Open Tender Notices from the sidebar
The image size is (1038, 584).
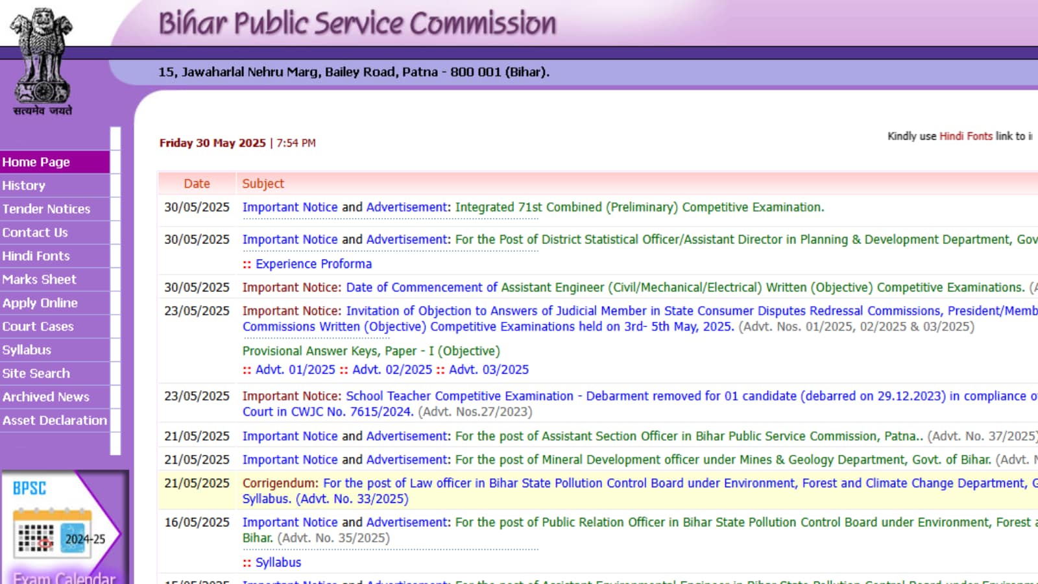tap(46, 208)
